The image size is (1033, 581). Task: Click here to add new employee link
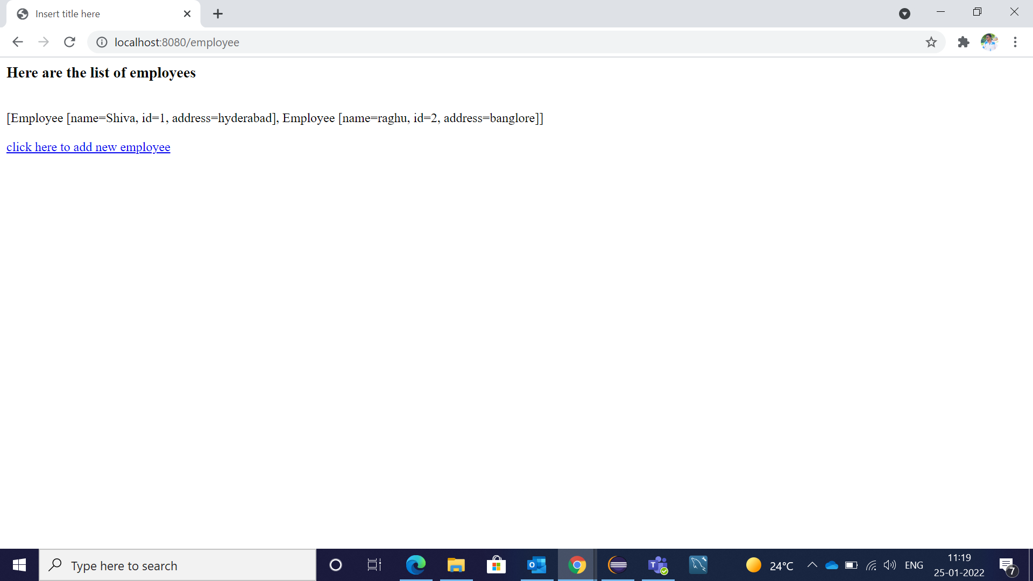coord(88,147)
